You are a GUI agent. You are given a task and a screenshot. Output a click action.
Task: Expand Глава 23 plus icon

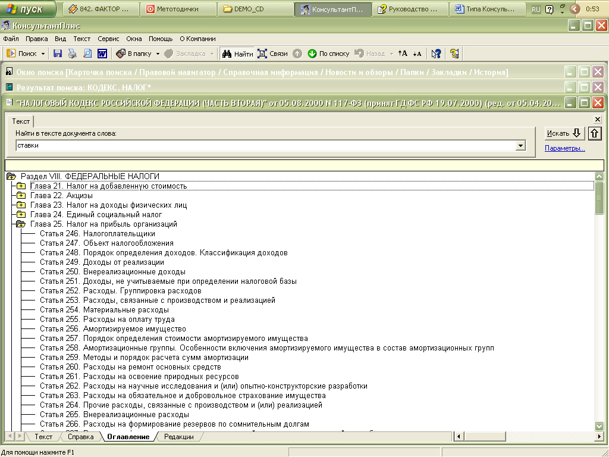21,205
